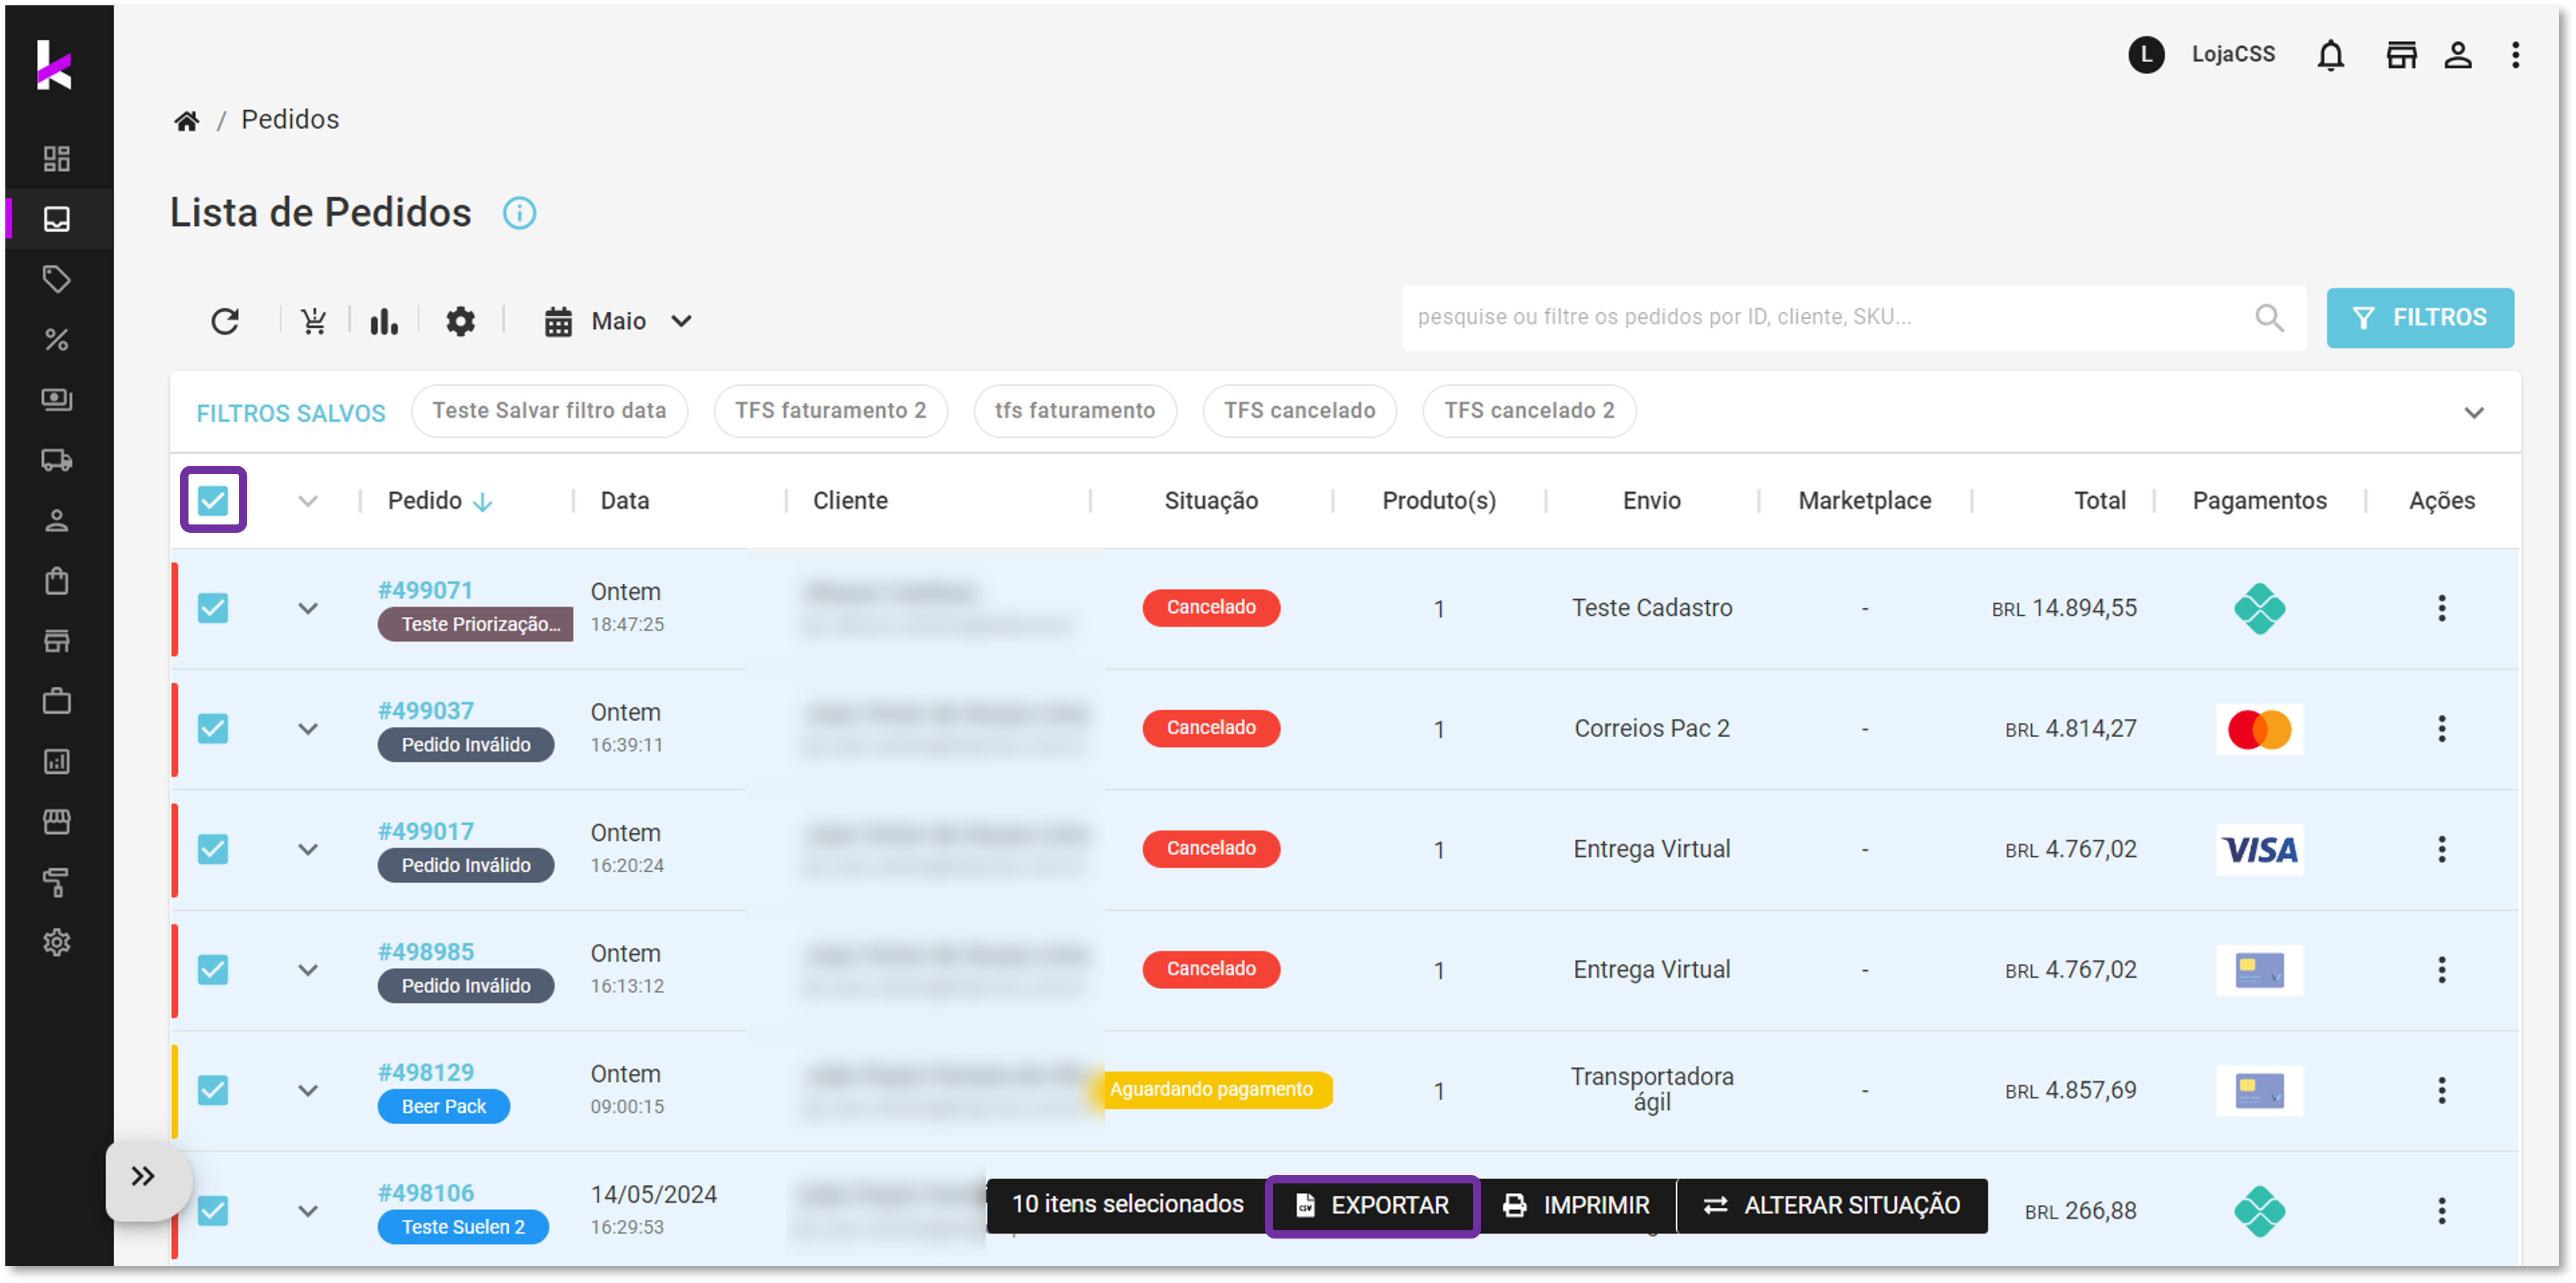This screenshot has height=1283, width=2576.
Task: Click IMPRIMIR for selected items
Action: point(1576,1206)
